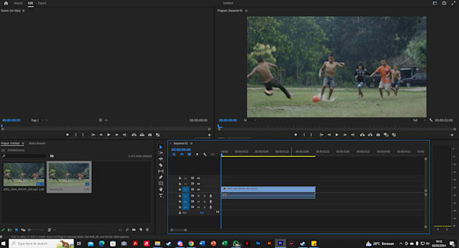Image resolution: width=459 pixels, height=248 pixels.
Task: Select the Pen tool
Action: (x=161, y=177)
